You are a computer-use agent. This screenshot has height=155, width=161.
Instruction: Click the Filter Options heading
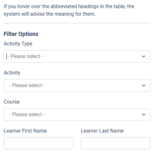[x=21, y=34]
